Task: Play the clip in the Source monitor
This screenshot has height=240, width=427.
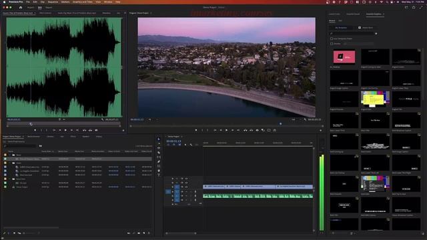Action: click(x=65, y=131)
